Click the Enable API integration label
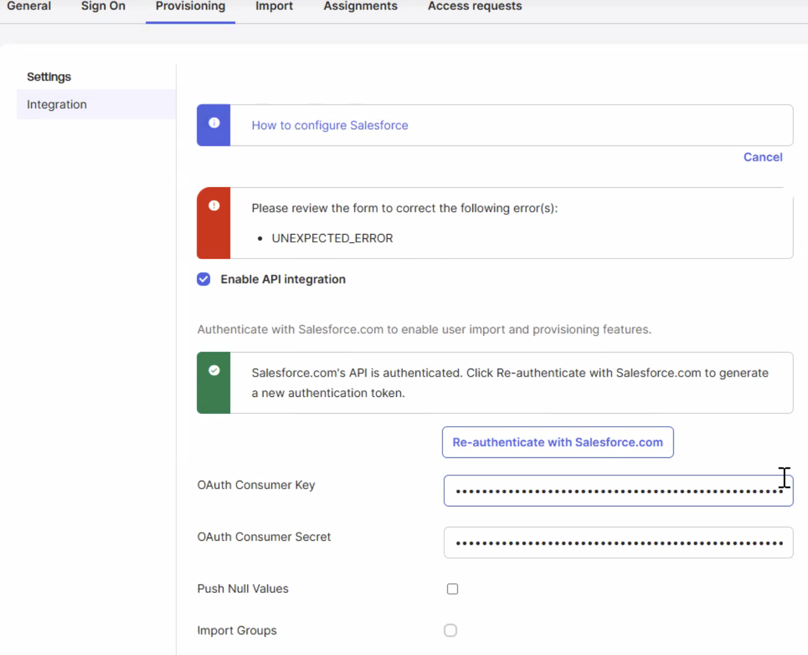808x655 pixels. (x=283, y=279)
